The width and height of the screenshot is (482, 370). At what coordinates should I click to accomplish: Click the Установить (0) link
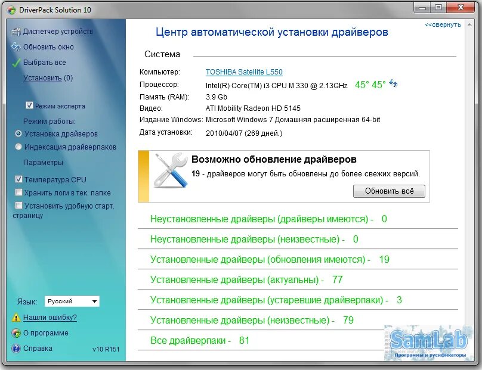tap(48, 78)
